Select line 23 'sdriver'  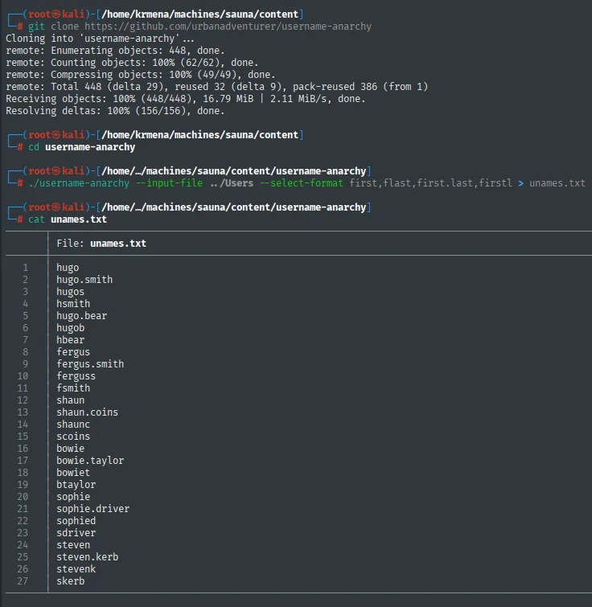click(x=76, y=533)
